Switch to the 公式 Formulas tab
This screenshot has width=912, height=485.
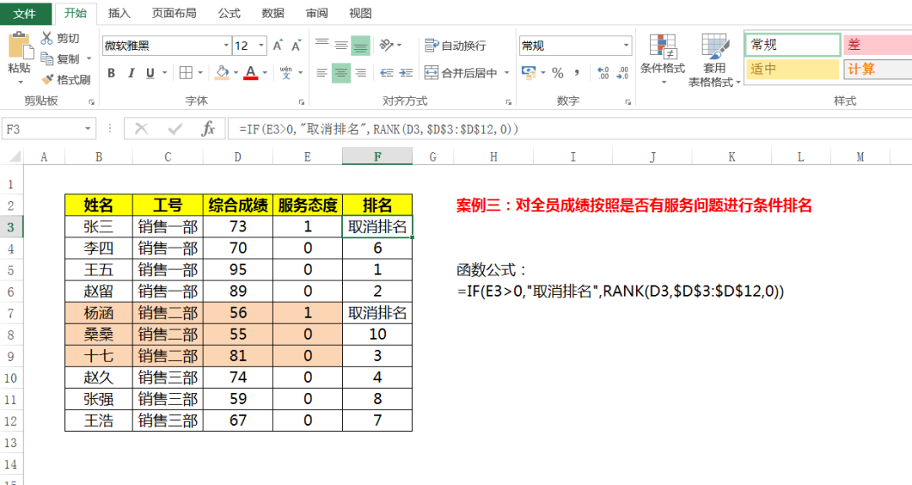(229, 13)
